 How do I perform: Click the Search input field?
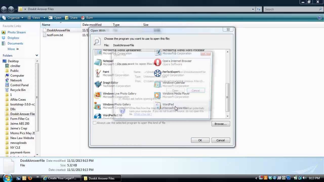coord(291,9)
